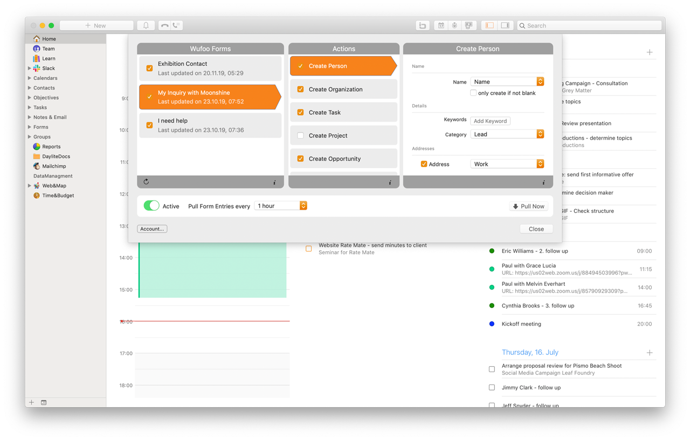Expand Tasks in the sidebar
Image resolution: width=690 pixels, height=440 pixels.
[x=29, y=107]
